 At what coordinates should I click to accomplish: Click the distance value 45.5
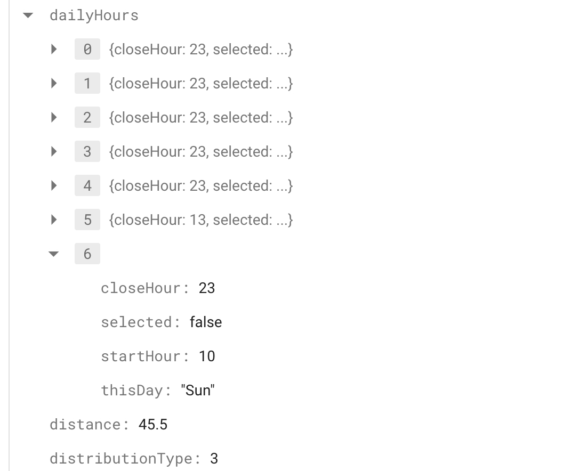(x=153, y=425)
